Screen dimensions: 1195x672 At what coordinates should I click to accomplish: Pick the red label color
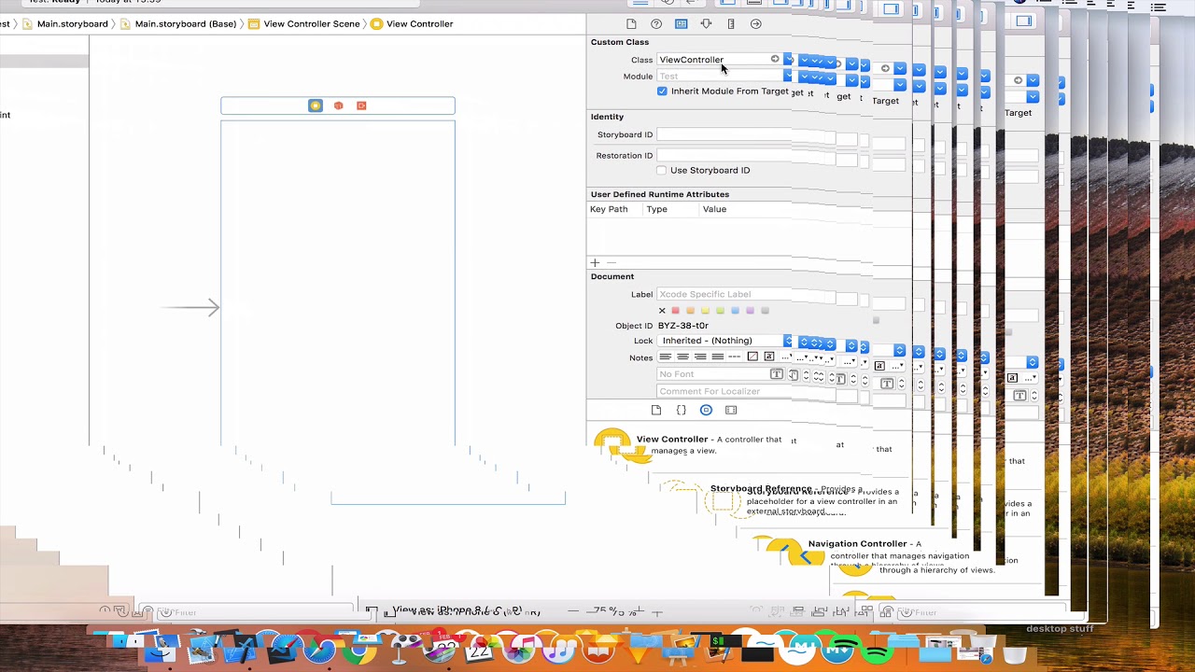[x=675, y=311]
